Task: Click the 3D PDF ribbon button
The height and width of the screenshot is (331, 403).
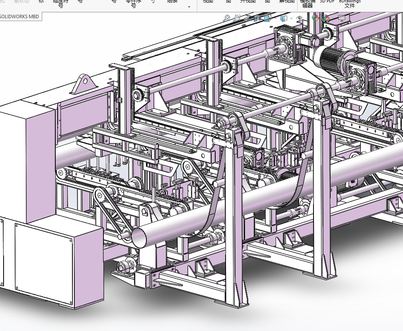Action: [327, 2]
